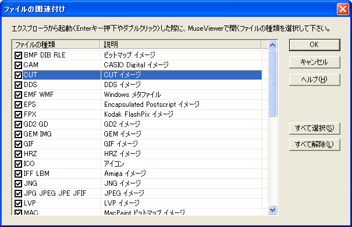
Task: Click 'DDS イメージ' description
Action: tap(122, 85)
